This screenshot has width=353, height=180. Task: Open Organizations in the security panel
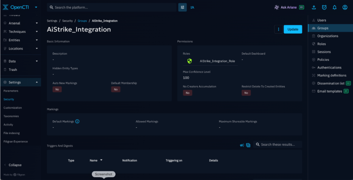[330, 36]
